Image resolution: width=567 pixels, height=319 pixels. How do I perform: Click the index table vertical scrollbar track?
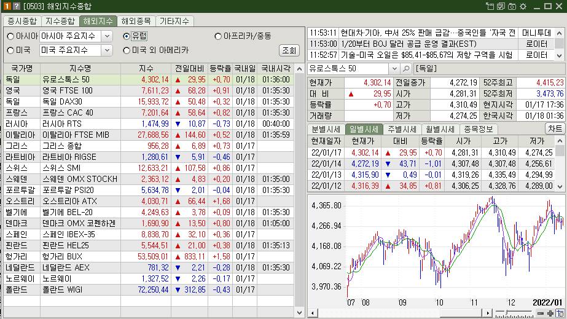(299, 191)
